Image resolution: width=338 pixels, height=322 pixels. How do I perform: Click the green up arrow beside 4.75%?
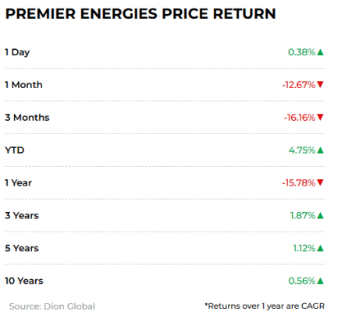321,150
